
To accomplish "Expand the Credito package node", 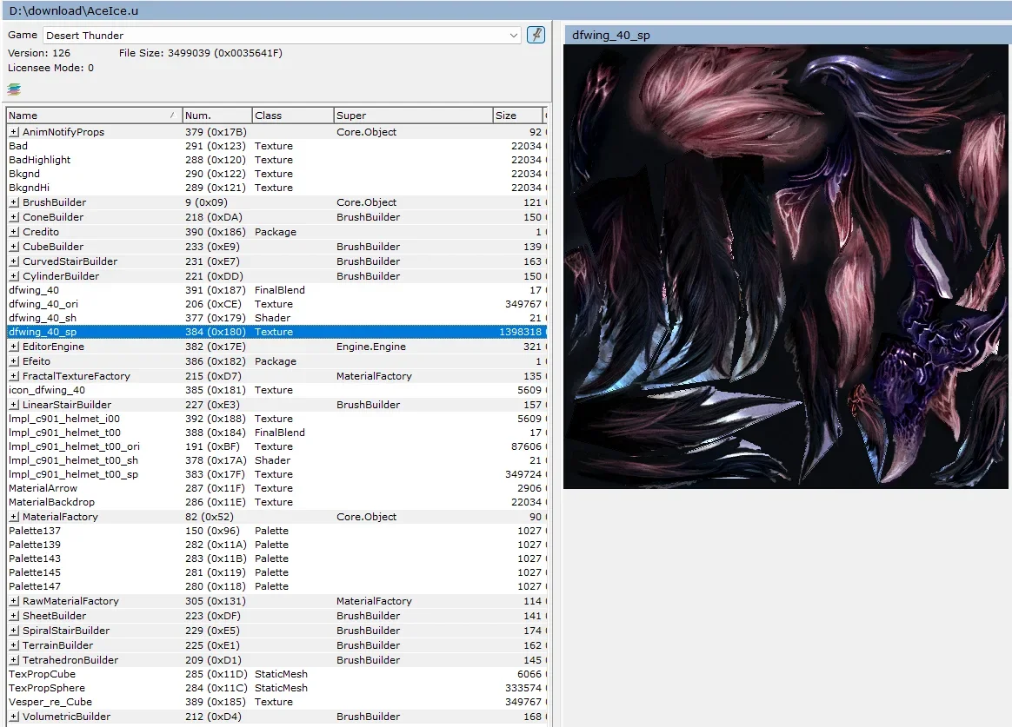I will coord(14,232).
